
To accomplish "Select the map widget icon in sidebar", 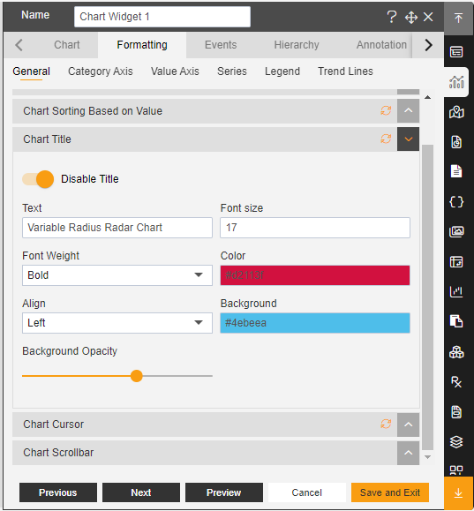I will (x=456, y=112).
